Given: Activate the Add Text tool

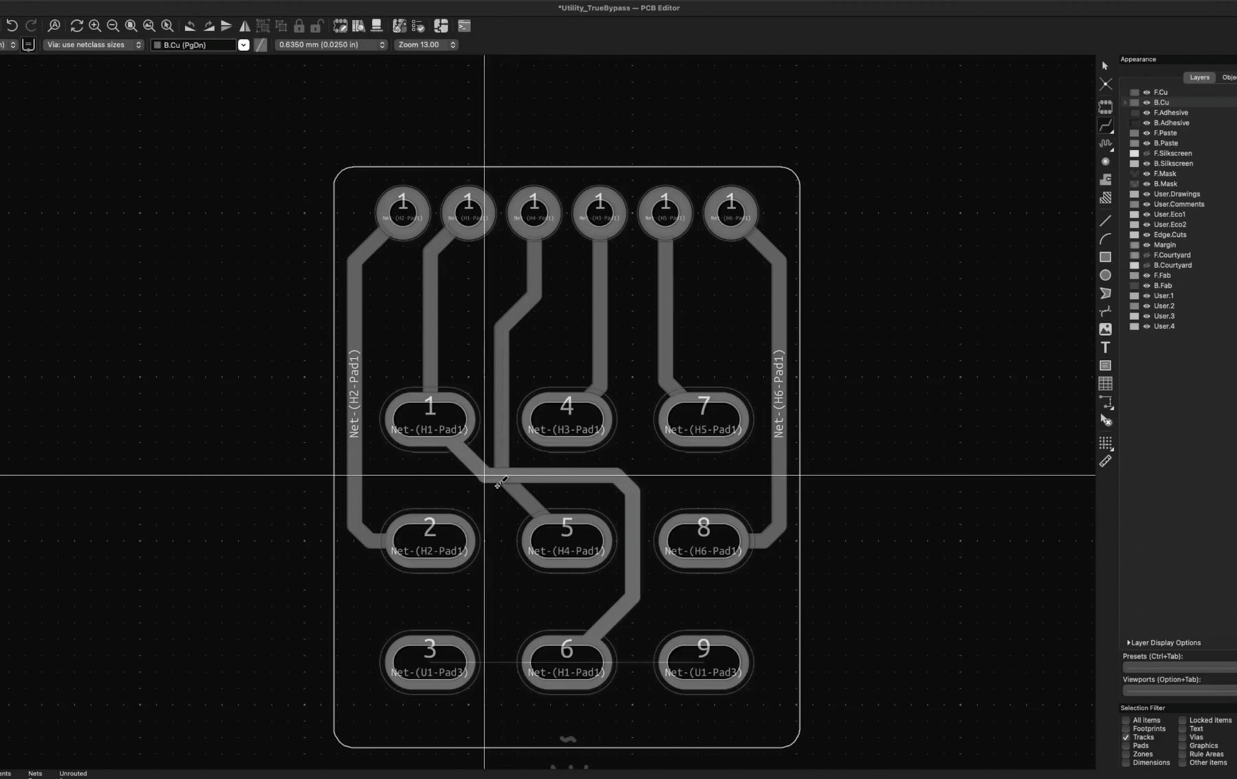Looking at the screenshot, I should (1105, 348).
